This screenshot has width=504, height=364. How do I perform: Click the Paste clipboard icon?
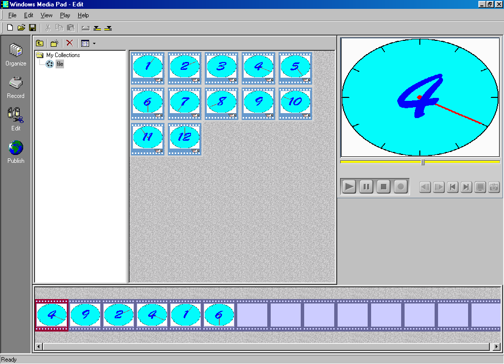click(x=71, y=28)
